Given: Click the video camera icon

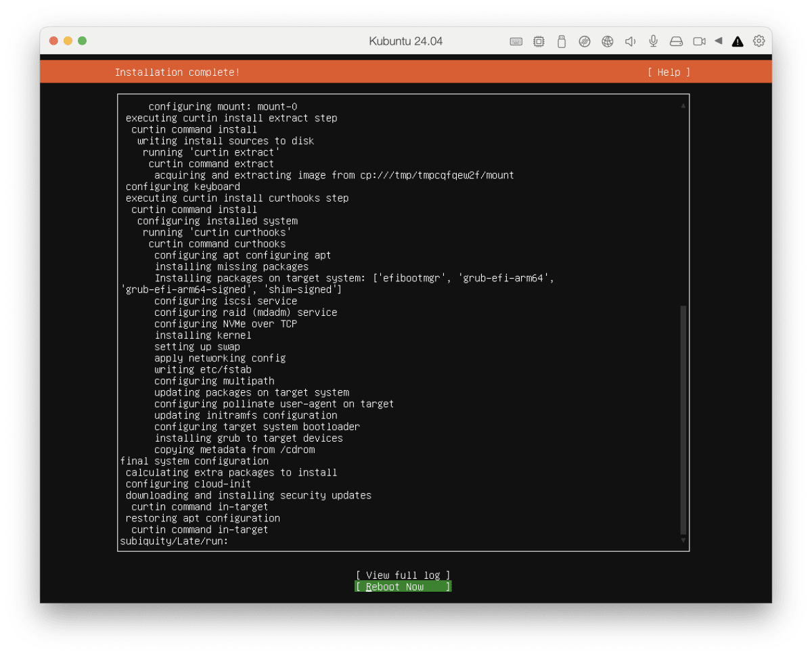Looking at the screenshot, I should [x=699, y=41].
